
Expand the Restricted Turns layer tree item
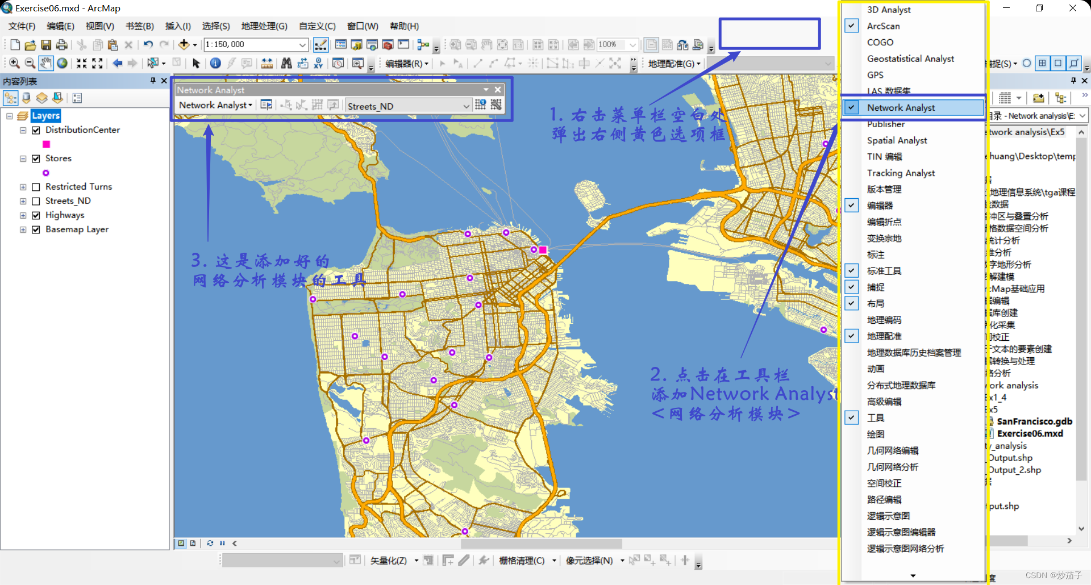[x=23, y=187]
